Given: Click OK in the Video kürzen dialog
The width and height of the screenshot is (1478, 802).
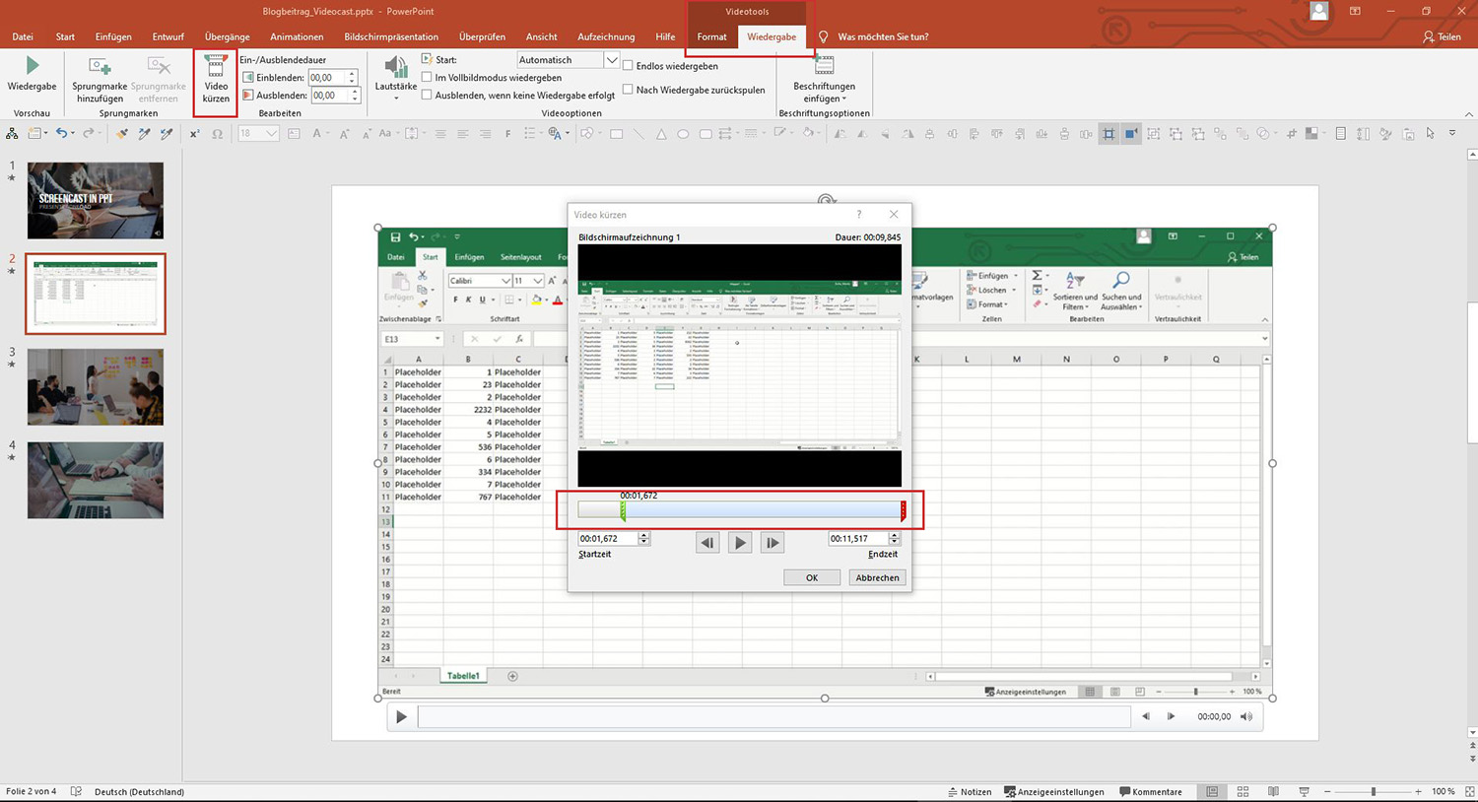Looking at the screenshot, I should (812, 577).
